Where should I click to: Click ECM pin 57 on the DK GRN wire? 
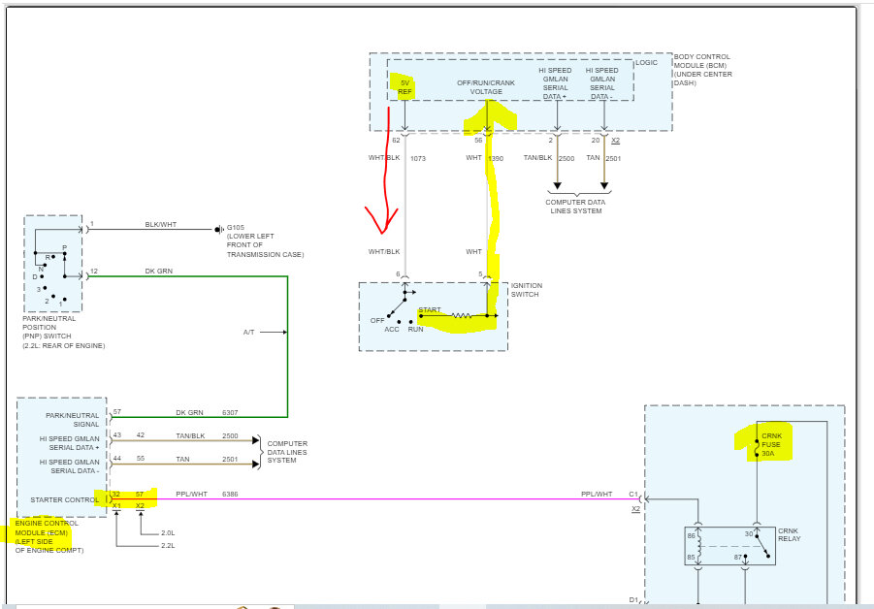117,412
